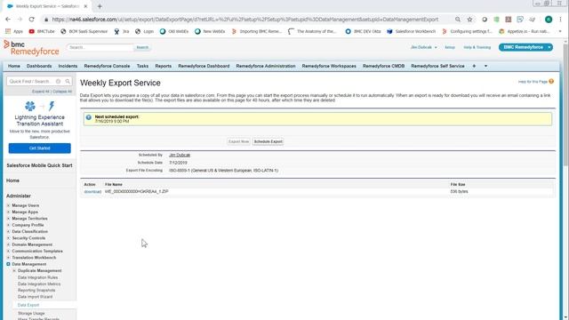Open the BMC DEV Okta bookmark

364,32
